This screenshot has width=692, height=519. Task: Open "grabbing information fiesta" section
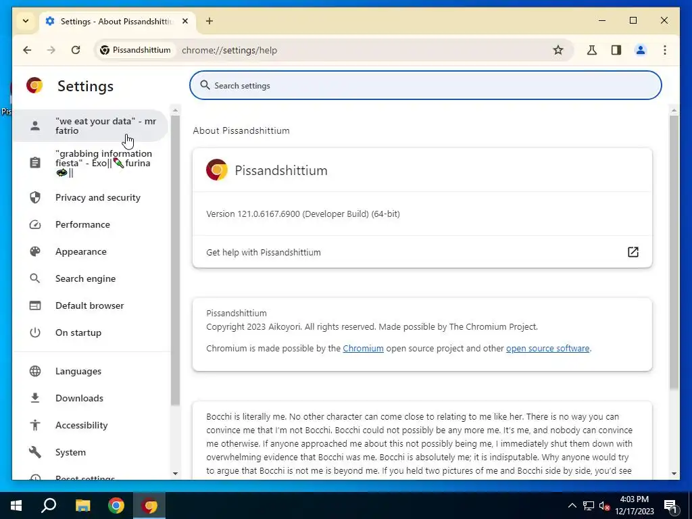pyautogui.click(x=90, y=163)
